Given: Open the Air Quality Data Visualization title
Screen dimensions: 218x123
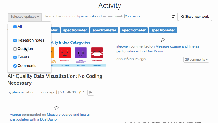Looking at the screenshot, I should point(55,80).
